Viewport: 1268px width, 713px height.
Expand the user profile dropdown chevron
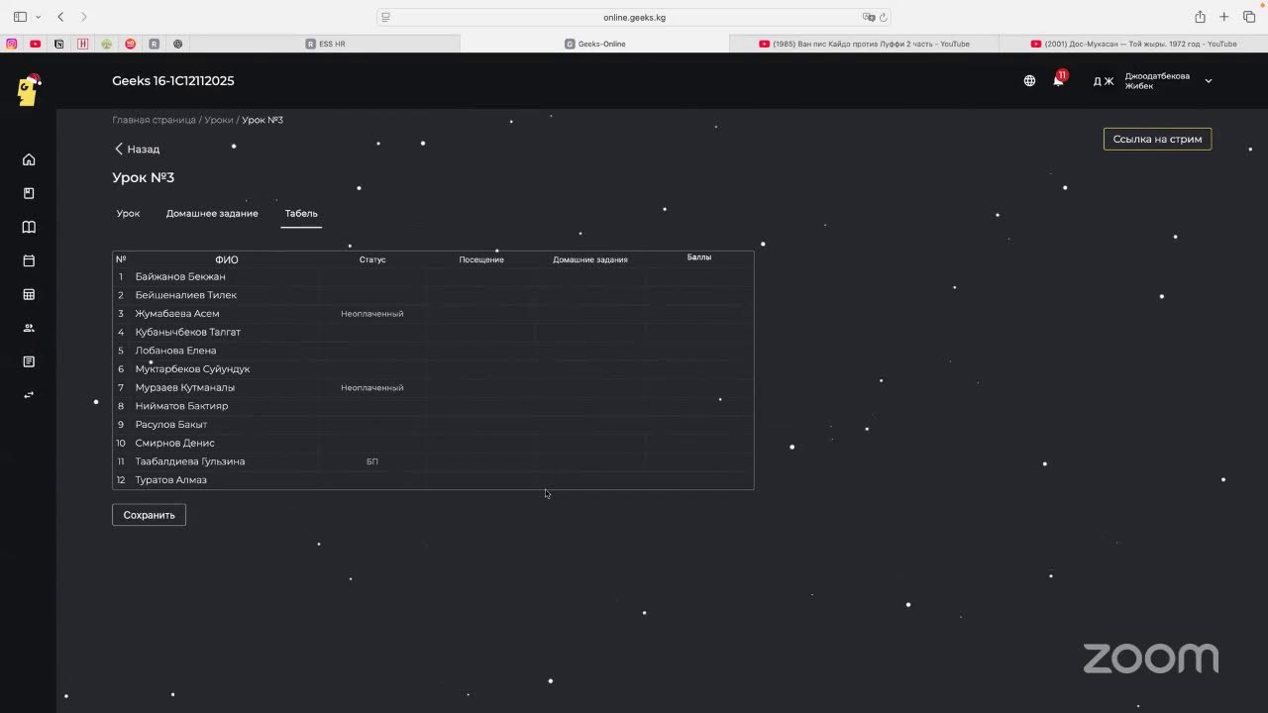pos(1208,81)
